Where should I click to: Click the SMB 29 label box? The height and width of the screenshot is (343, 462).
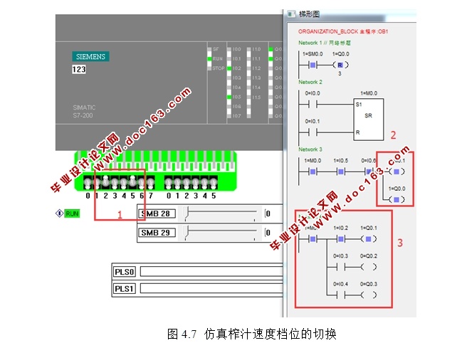tap(157, 233)
